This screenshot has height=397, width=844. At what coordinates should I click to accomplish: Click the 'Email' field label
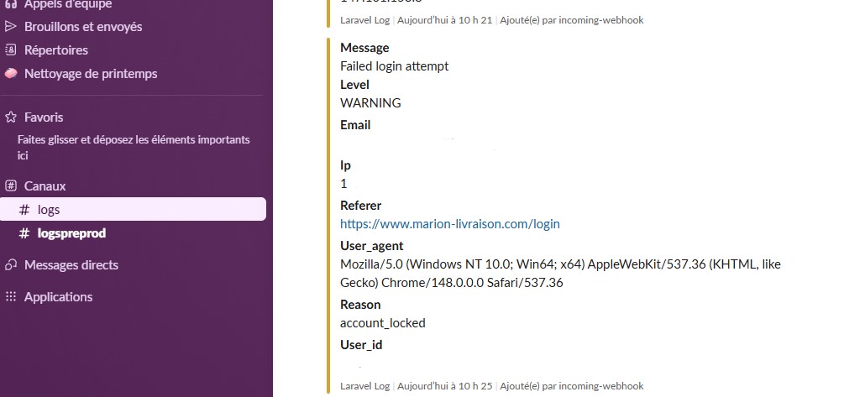(x=355, y=125)
